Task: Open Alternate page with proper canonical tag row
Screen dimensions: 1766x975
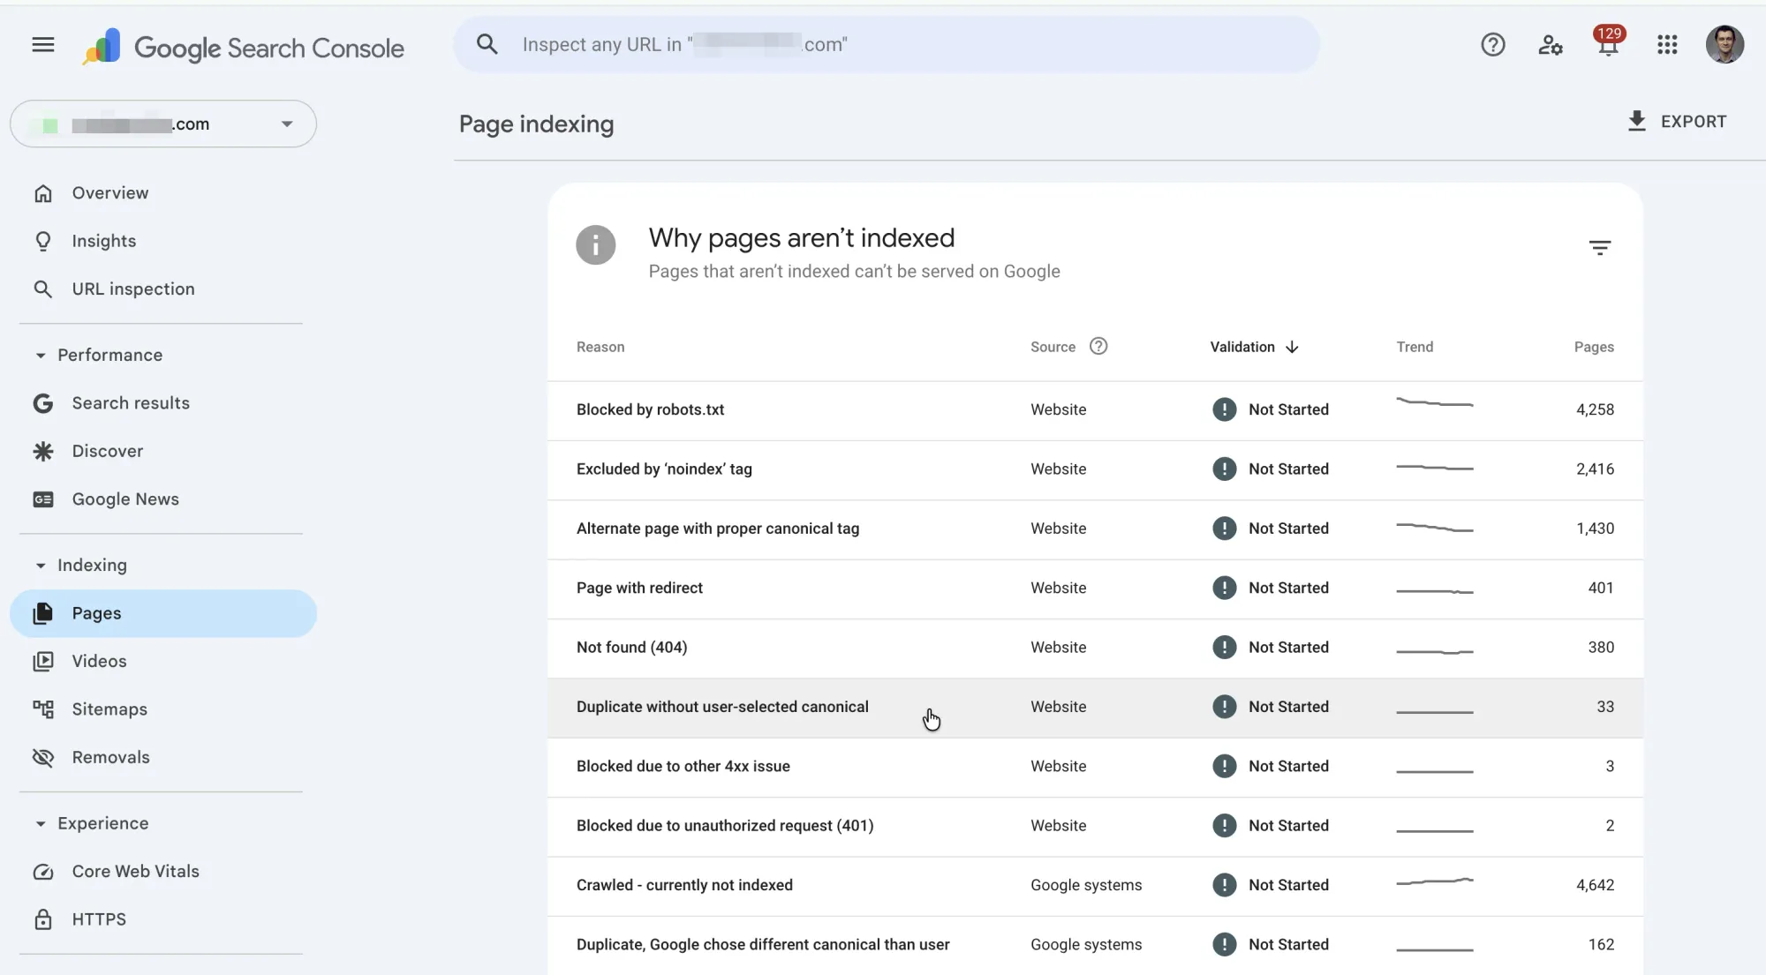Action: (x=1095, y=529)
